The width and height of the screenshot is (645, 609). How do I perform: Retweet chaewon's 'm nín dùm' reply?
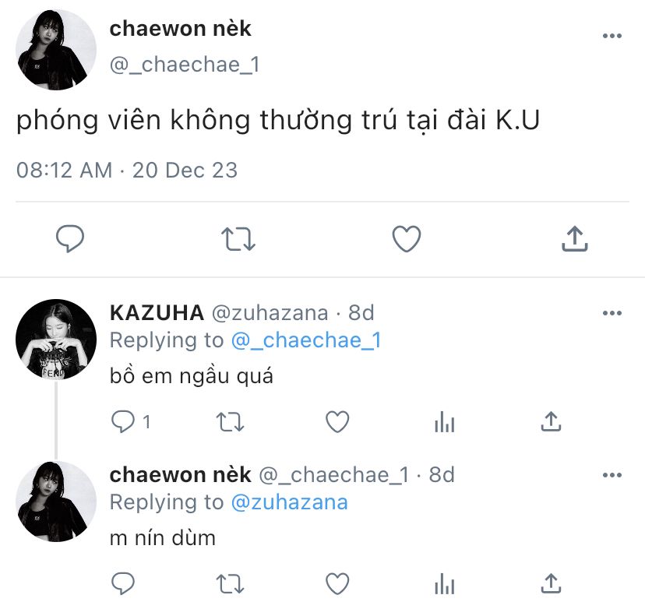231,584
